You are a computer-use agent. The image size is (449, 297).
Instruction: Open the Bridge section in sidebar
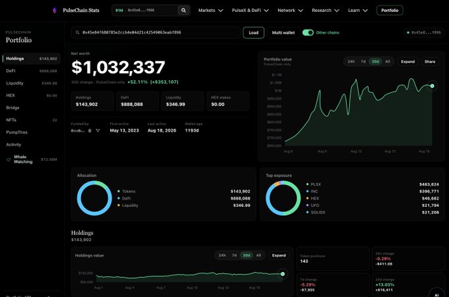pyautogui.click(x=32, y=107)
